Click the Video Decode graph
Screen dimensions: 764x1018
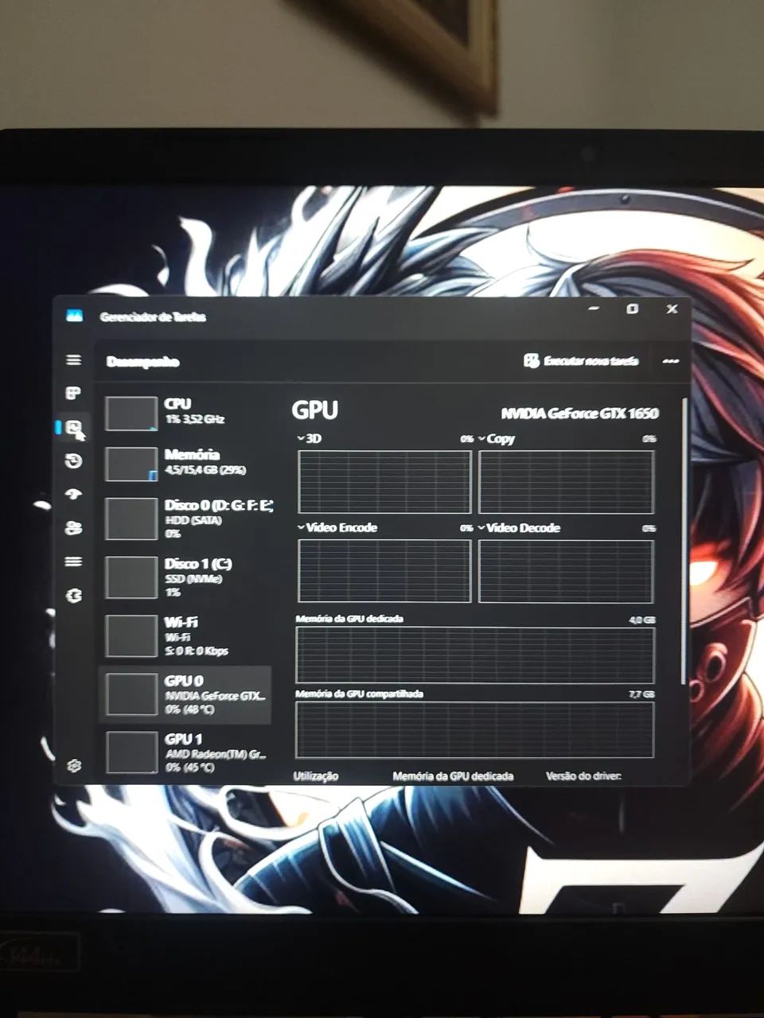(x=566, y=571)
